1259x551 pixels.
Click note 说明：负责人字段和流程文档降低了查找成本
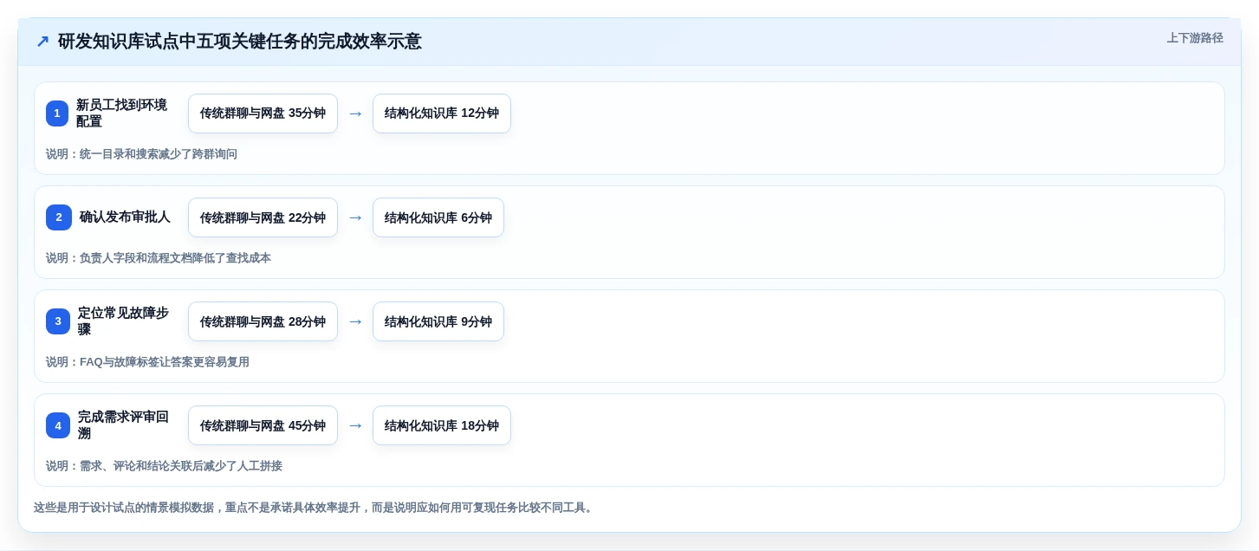pyautogui.click(x=159, y=258)
